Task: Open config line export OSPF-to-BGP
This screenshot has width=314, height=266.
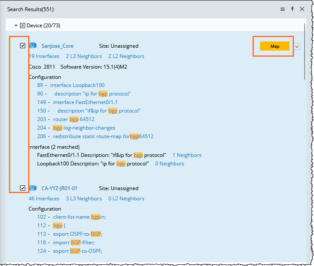Action: coord(78,234)
